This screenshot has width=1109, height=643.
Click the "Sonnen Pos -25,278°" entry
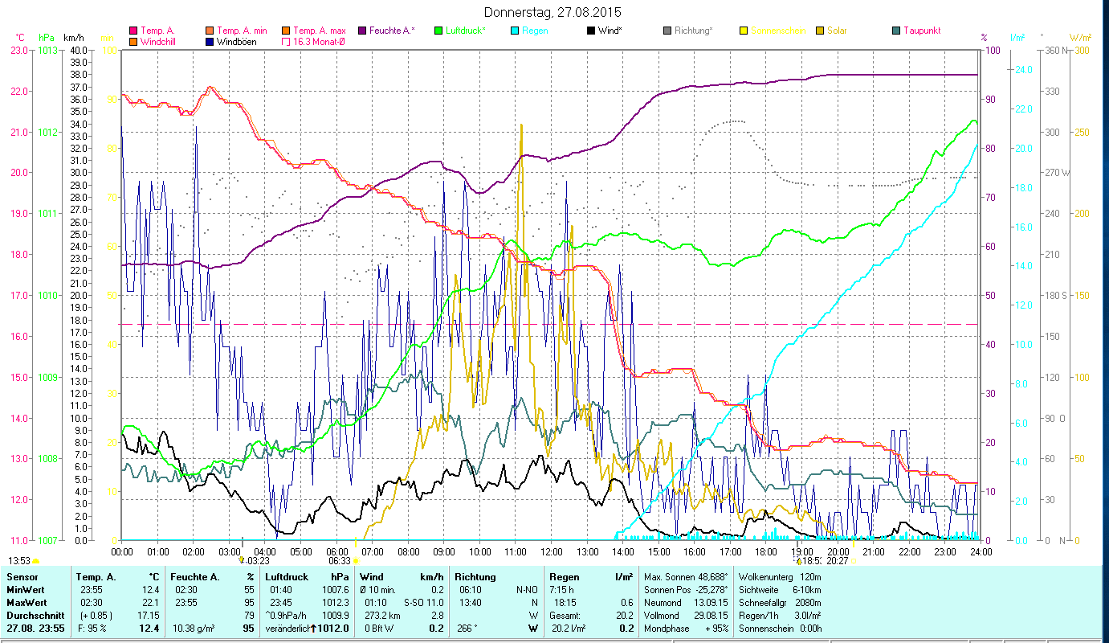(x=686, y=590)
